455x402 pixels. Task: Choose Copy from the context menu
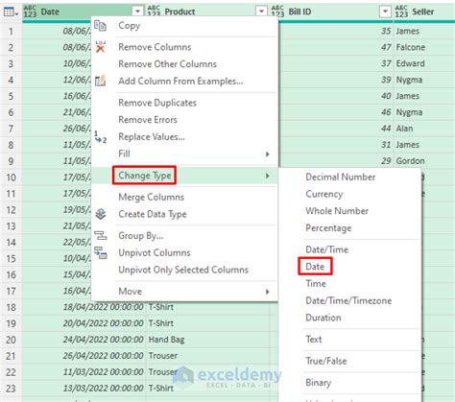point(130,26)
